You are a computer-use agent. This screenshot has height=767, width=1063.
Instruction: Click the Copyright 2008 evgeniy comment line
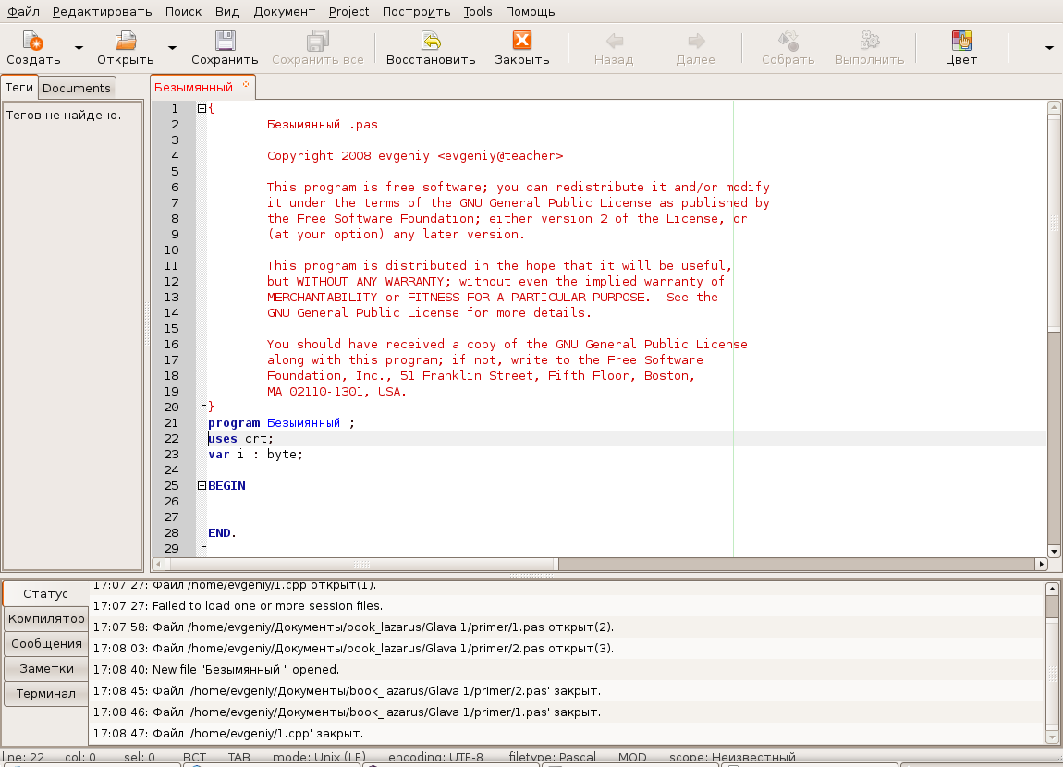[x=415, y=156]
